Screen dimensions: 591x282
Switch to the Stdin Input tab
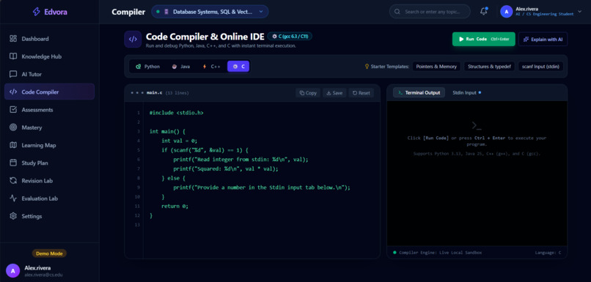pos(466,92)
